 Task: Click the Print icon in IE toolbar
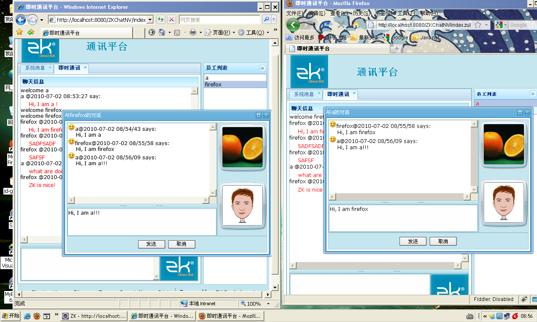pyautogui.click(x=192, y=33)
